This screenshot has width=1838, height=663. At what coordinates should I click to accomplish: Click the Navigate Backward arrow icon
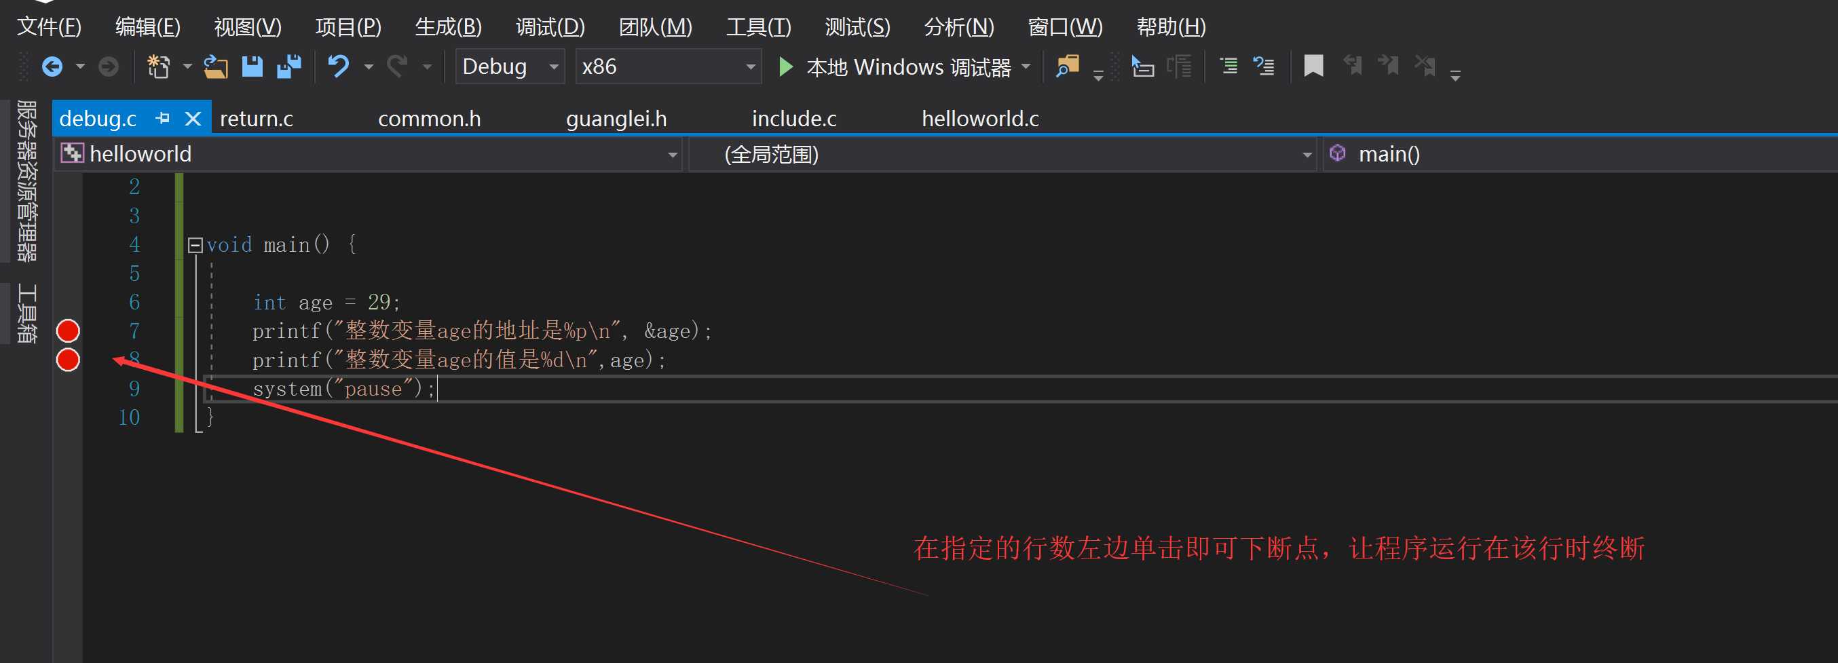click(52, 67)
